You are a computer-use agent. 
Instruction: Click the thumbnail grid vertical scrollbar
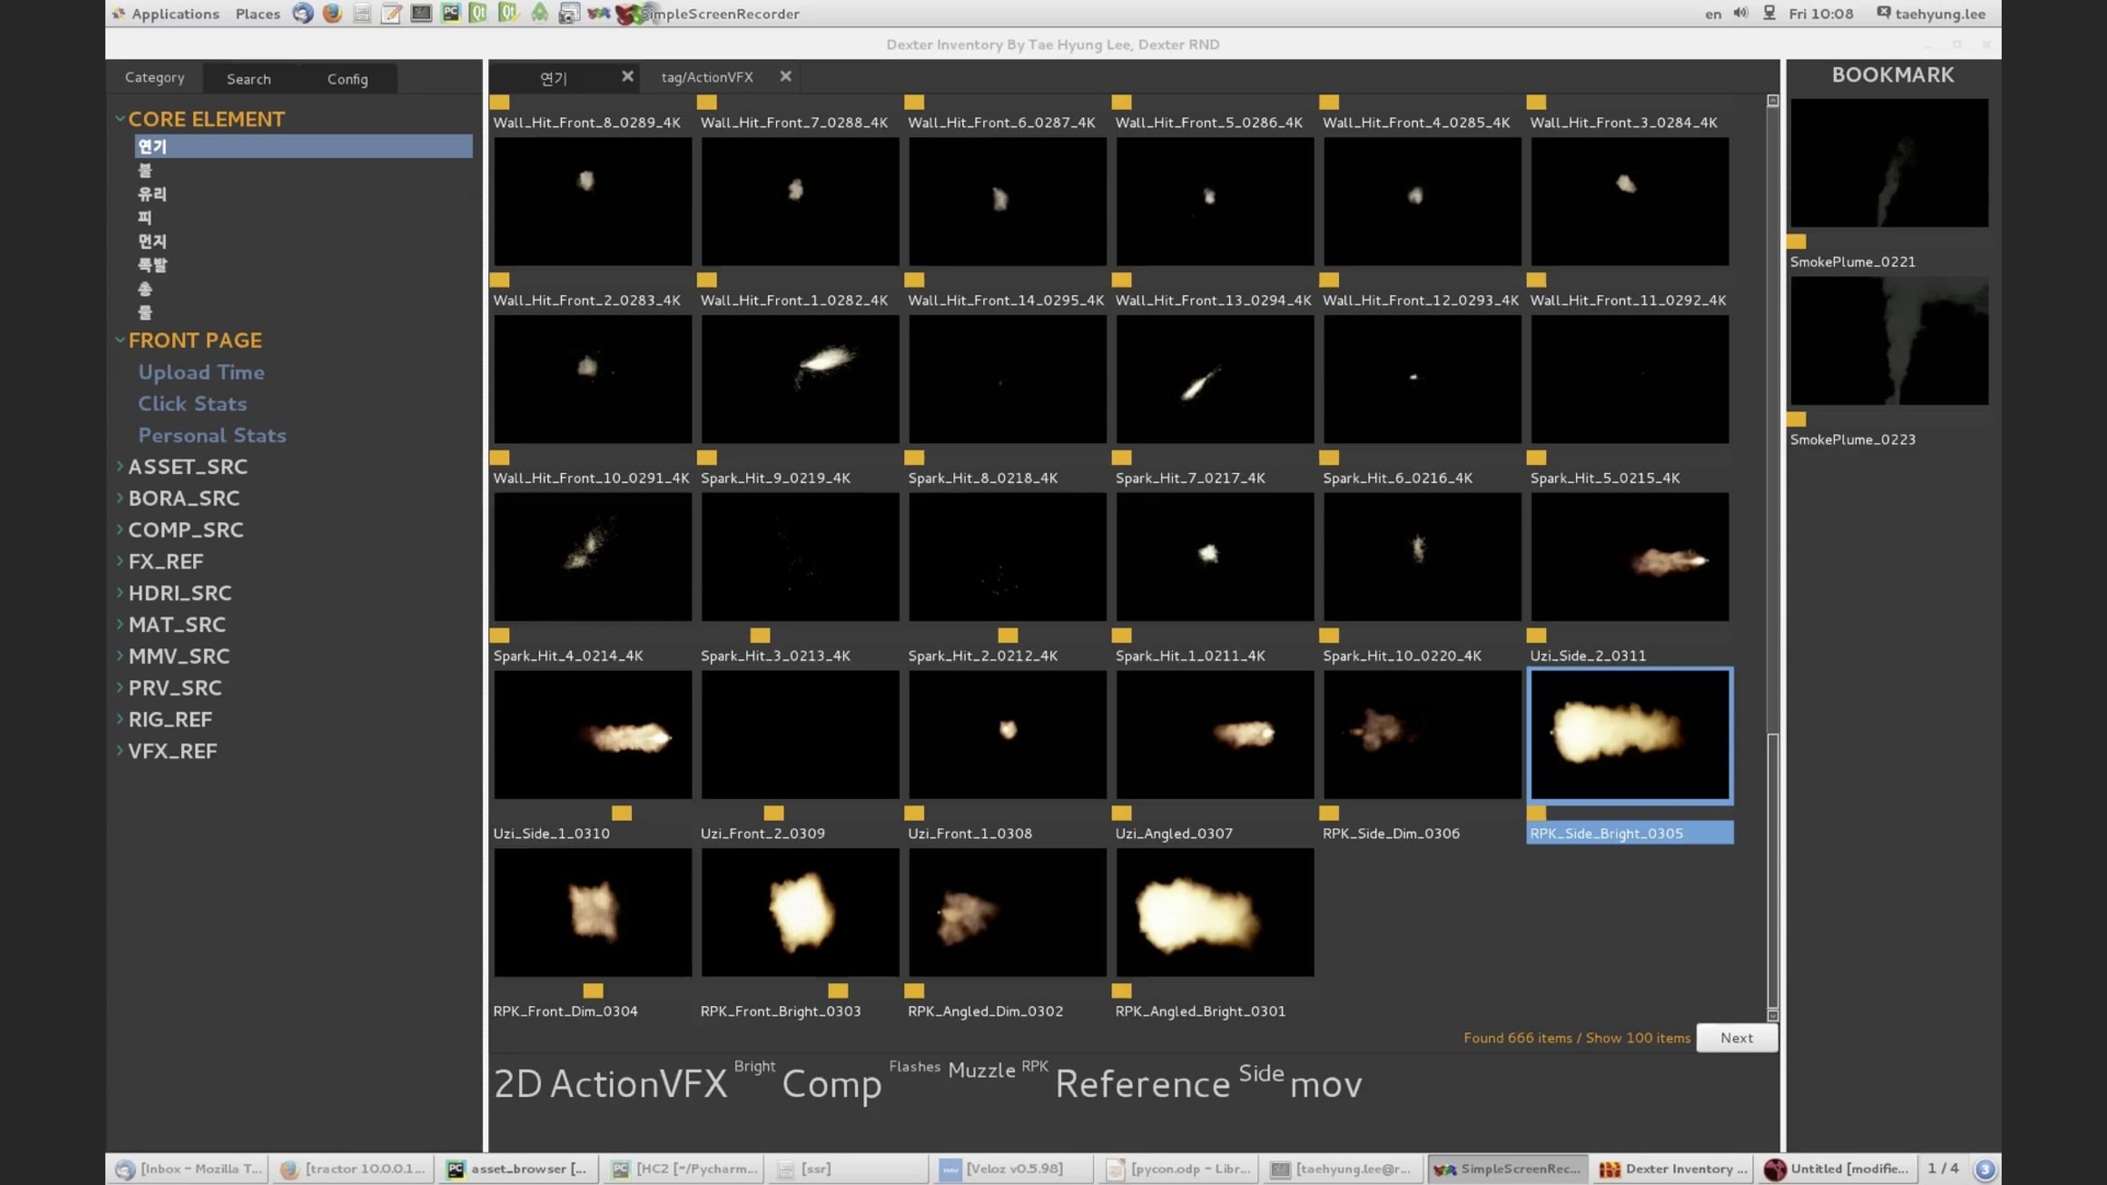click(1772, 869)
